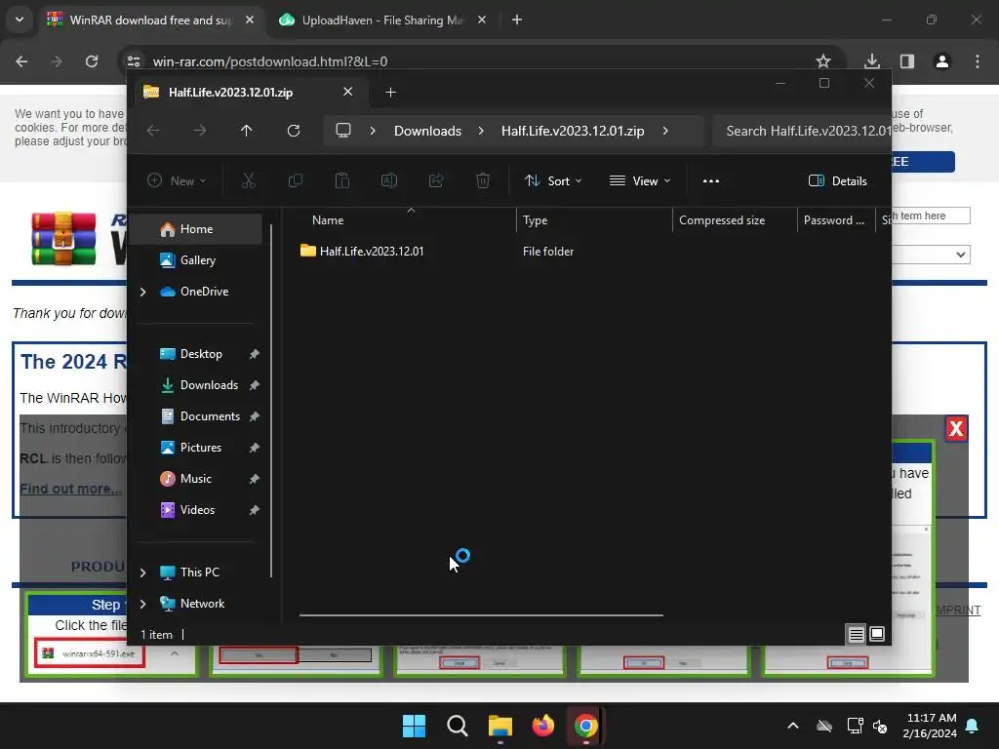The width and height of the screenshot is (999, 749).
Task: Expand chevron after Half.Life.v2023.12.01.zip in address bar
Action: [x=665, y=131]
